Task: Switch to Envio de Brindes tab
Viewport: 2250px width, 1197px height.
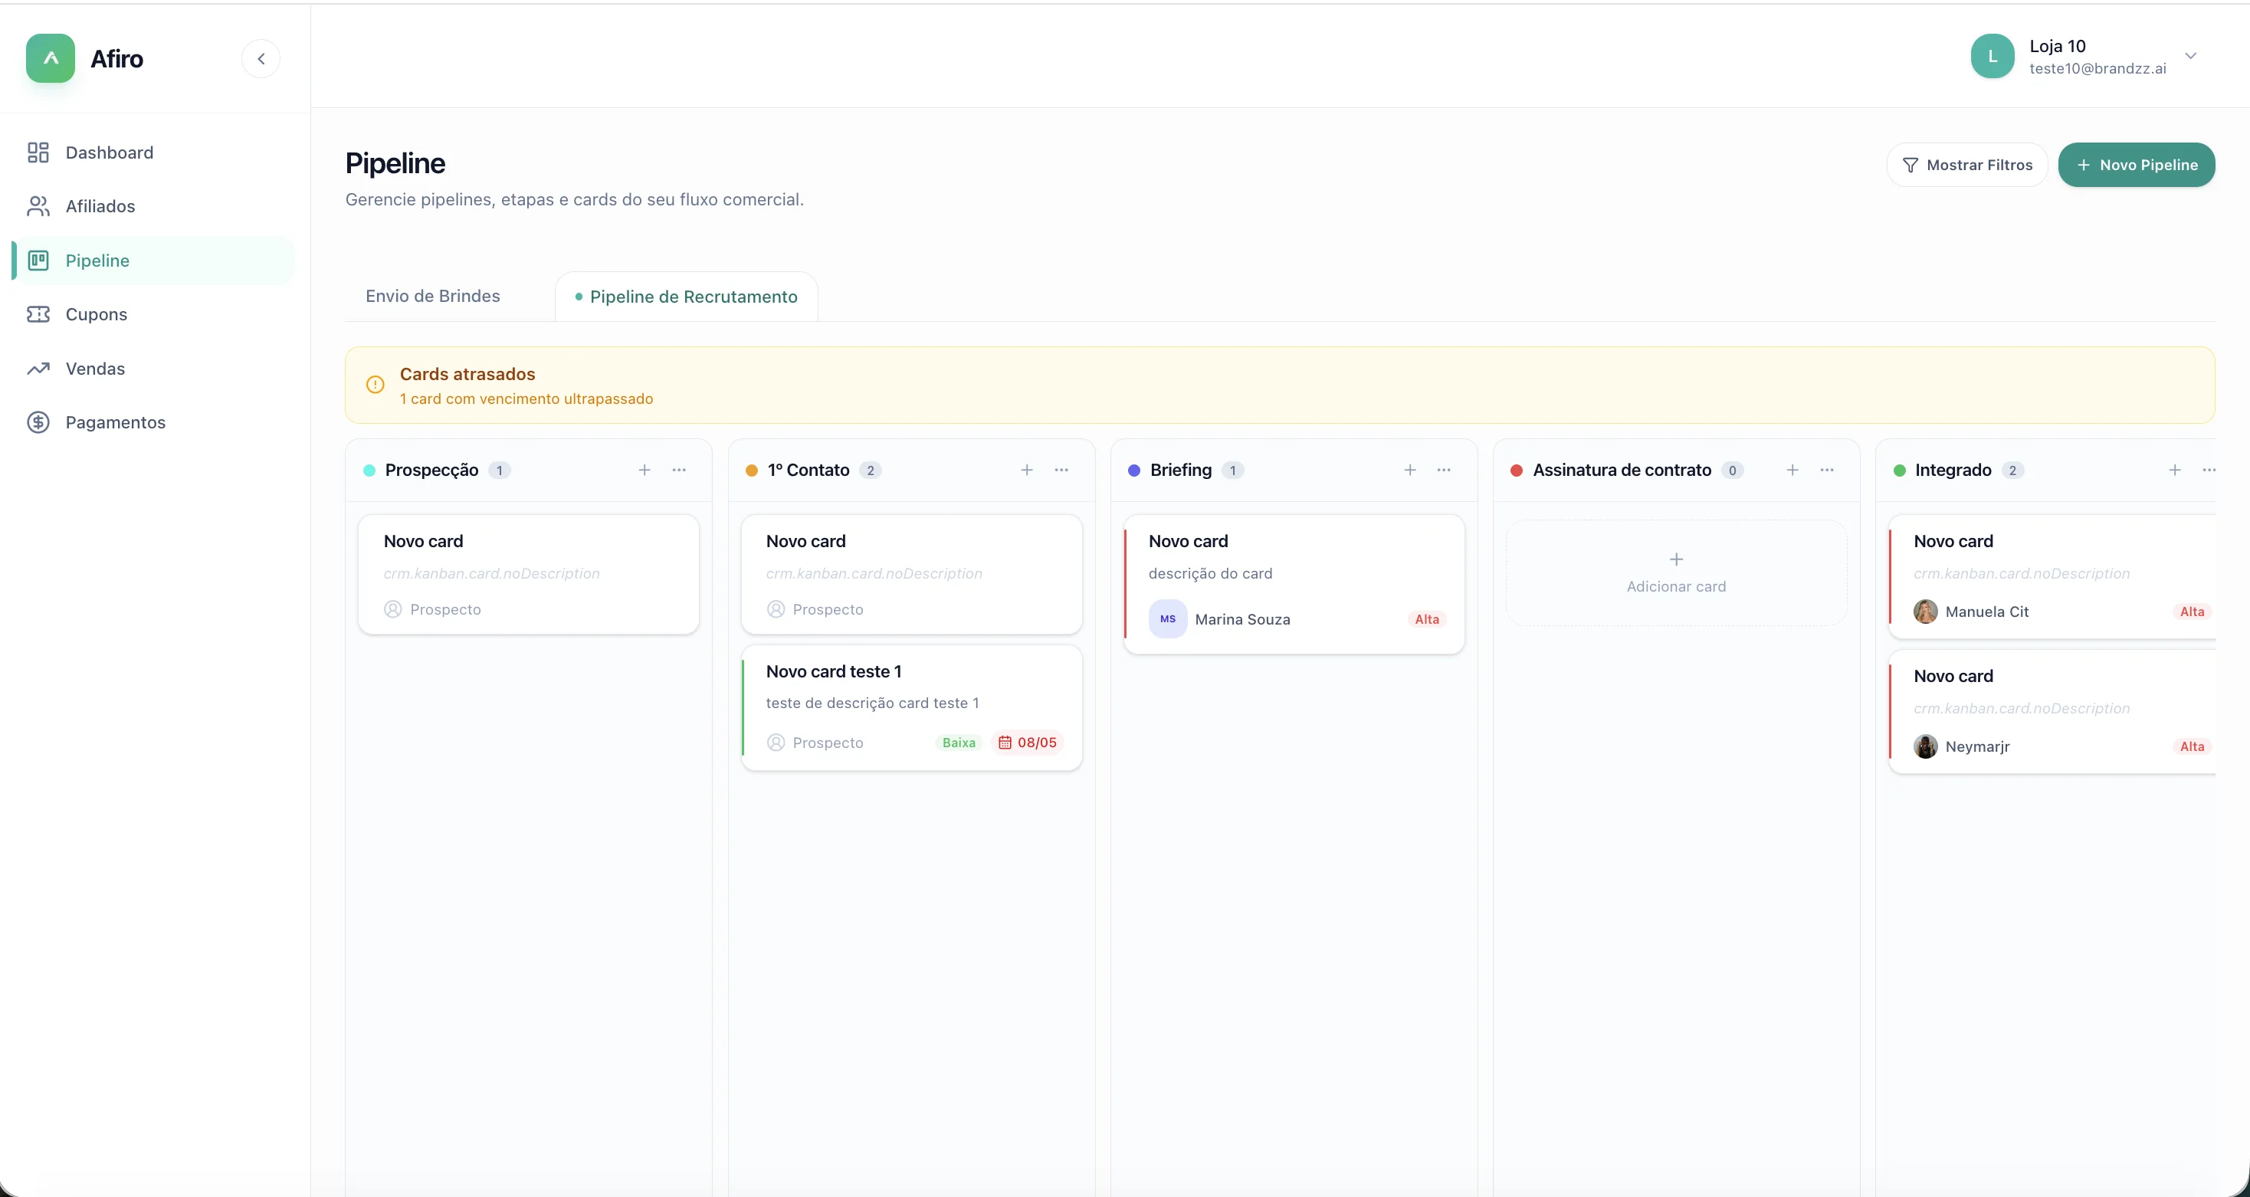Action: [432, 297]
